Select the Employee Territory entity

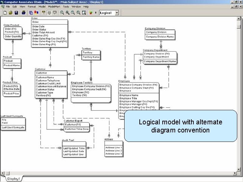pos(91,93)
